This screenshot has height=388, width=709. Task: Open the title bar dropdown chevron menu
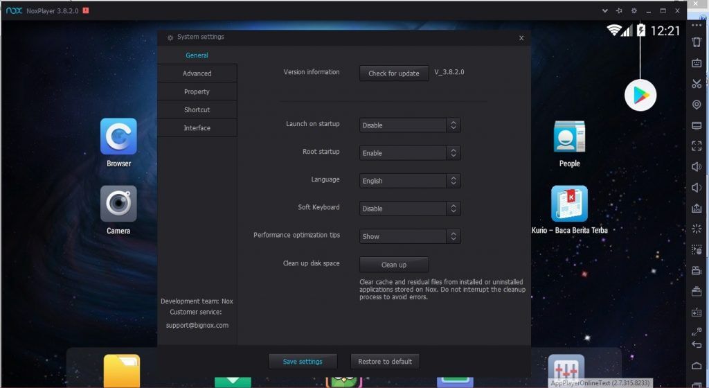pyautogui.click(x=605, y=10)
